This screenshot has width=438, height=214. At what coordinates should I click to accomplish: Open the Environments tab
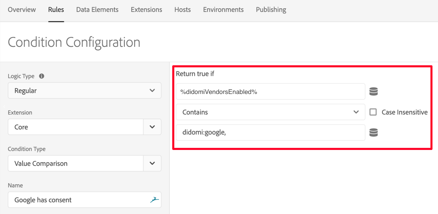coord(223,10)
